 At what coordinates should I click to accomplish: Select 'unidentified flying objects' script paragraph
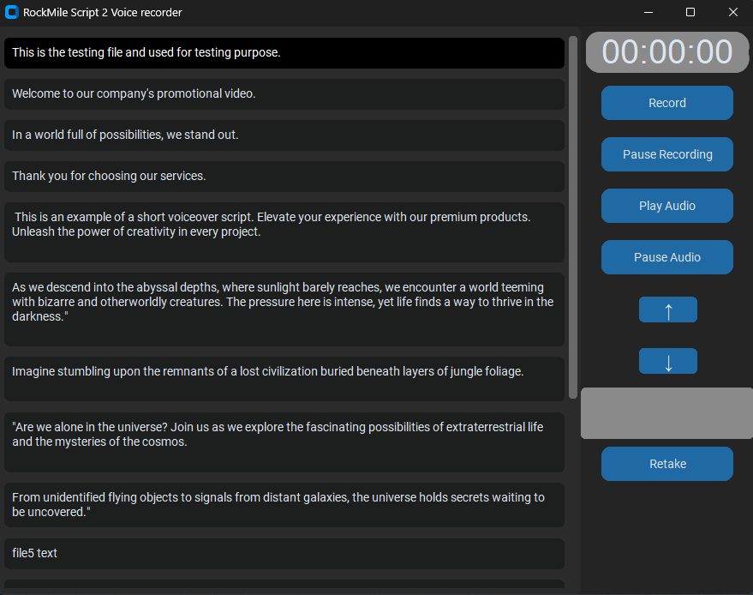click(x=284, y=504)
